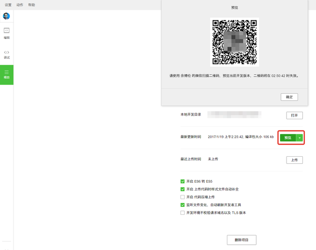
Task: Click the user avatar in sidebar
Action: (7, 16)
